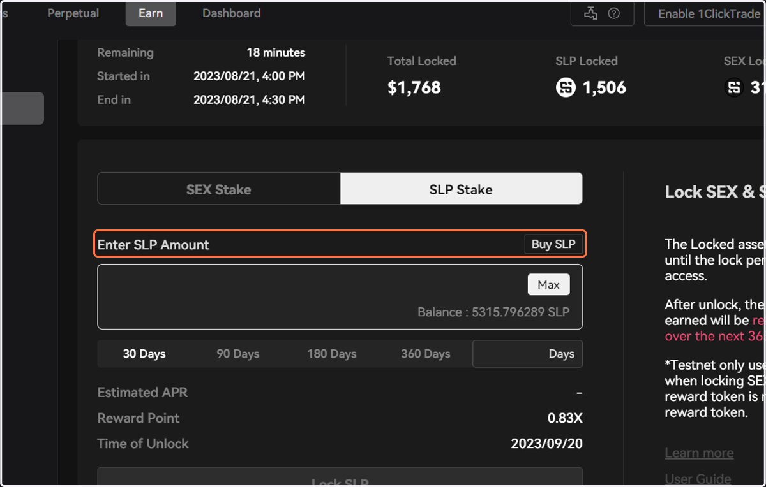Viewport: 766px width, 487px height.
Task: Click the Enter SLP Amount label
Action: coord(153,245)
